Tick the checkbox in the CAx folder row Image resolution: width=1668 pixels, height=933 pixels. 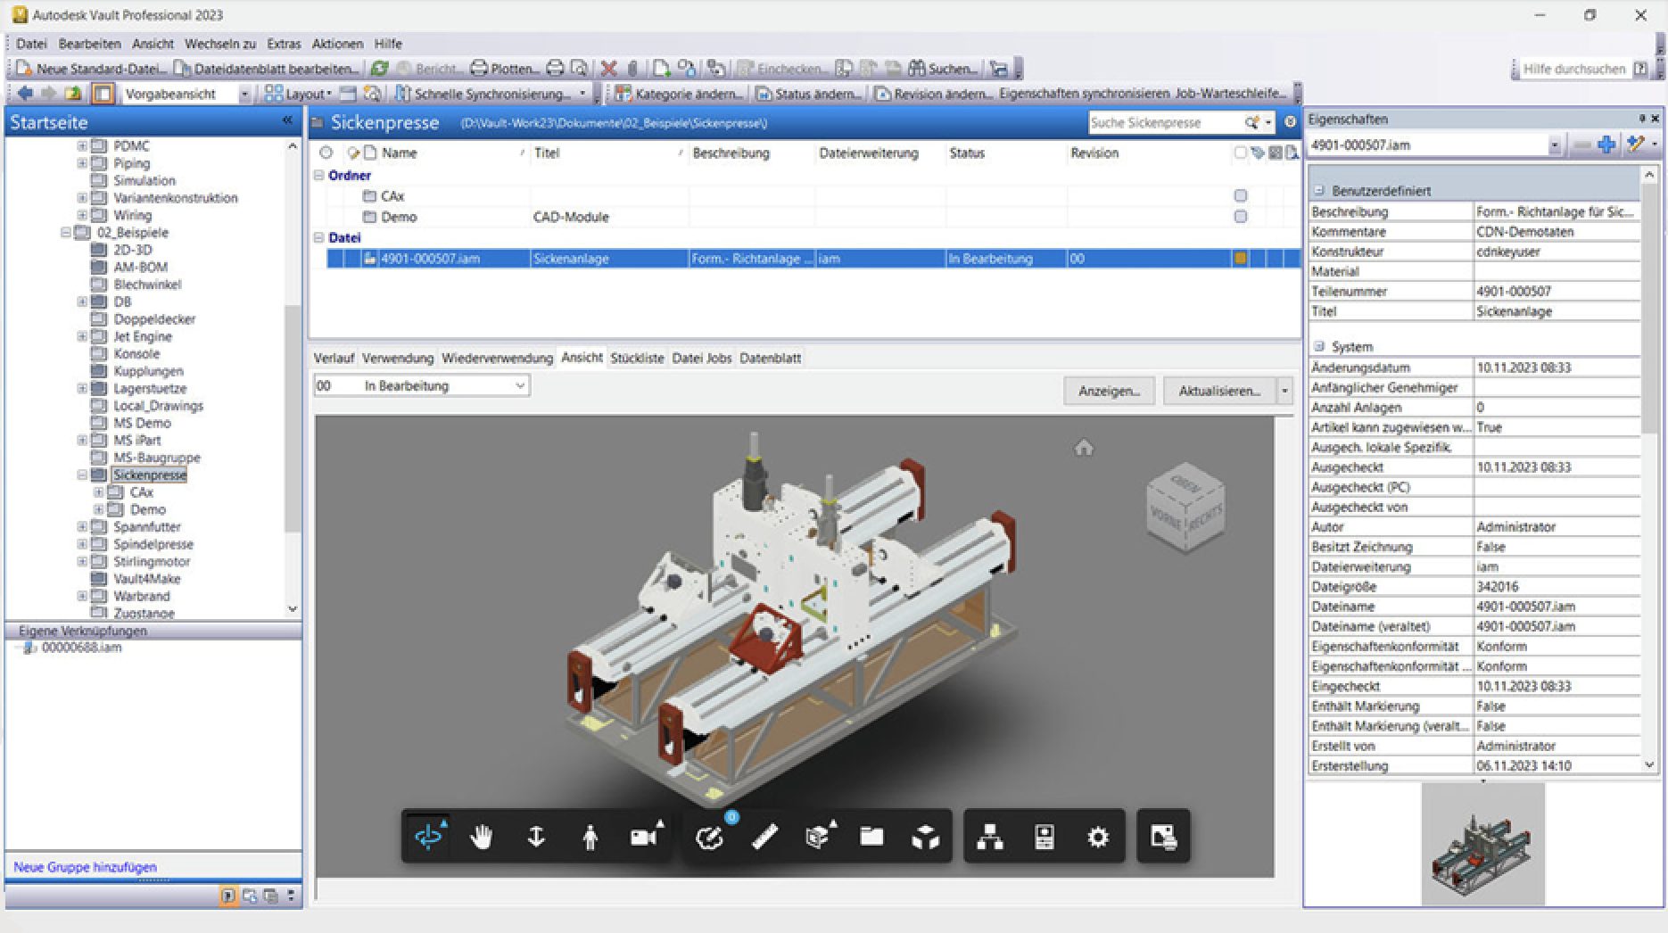pyautogui.click(x=1240, y=195)
